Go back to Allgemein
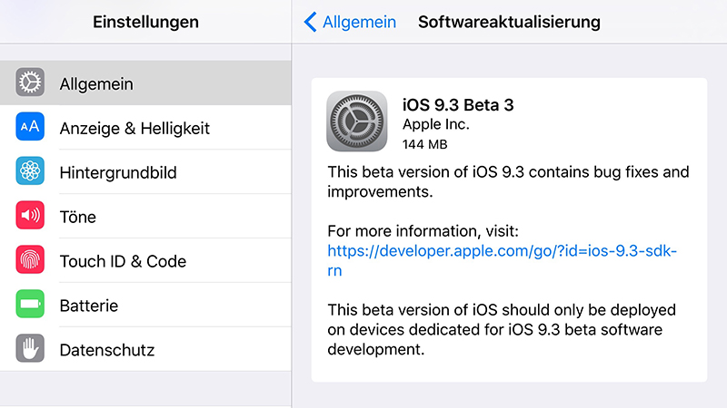This screenshot has height=408, width=727. (x=350, y=22)
